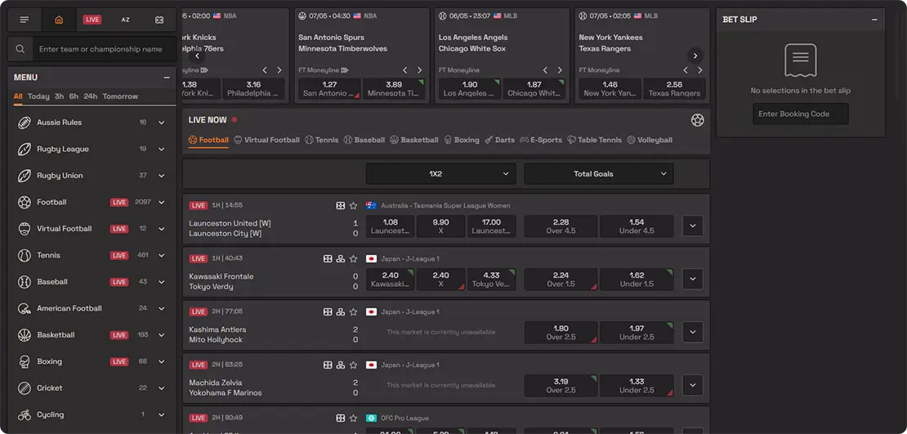Image resolution: width=907 pixels, height=434 pixels.
Task: Select the All time filter
Action: tap(18, 96)
